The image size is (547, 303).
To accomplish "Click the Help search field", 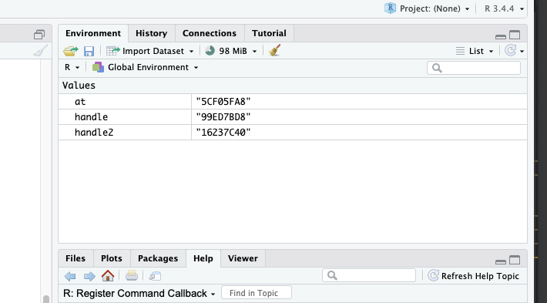I will (x=369, y=275).
